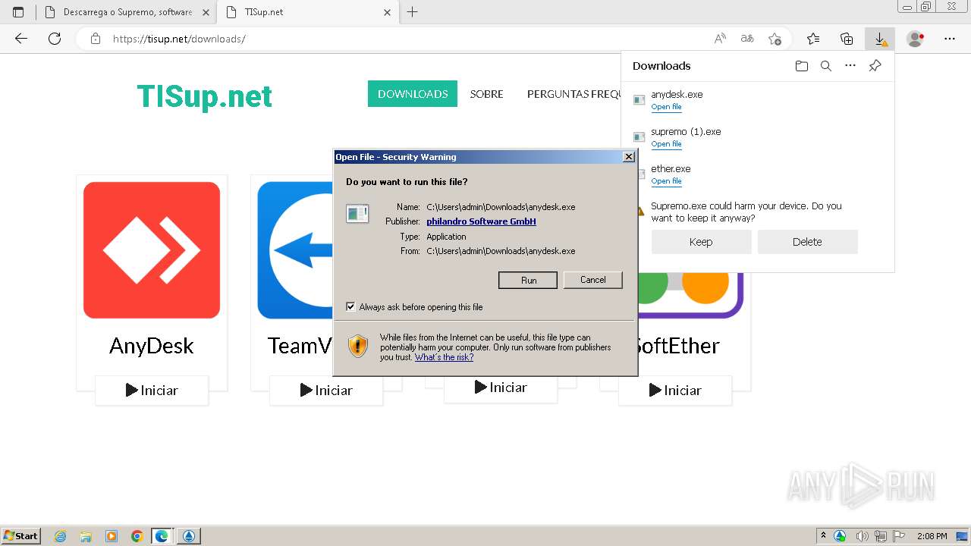Image resolution: width=971 pixels, height=546 pixels.
Task: Open File Explorer from taskbar
Action: (86, 536)
